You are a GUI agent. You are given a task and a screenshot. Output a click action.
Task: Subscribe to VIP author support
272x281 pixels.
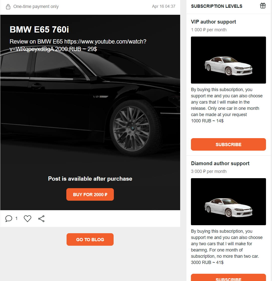point(228,144)
